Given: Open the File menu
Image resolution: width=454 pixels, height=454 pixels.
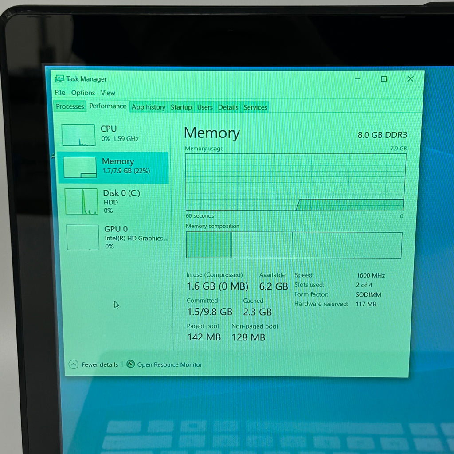Looking at the screenshot, I should click(x=60, y=93).
